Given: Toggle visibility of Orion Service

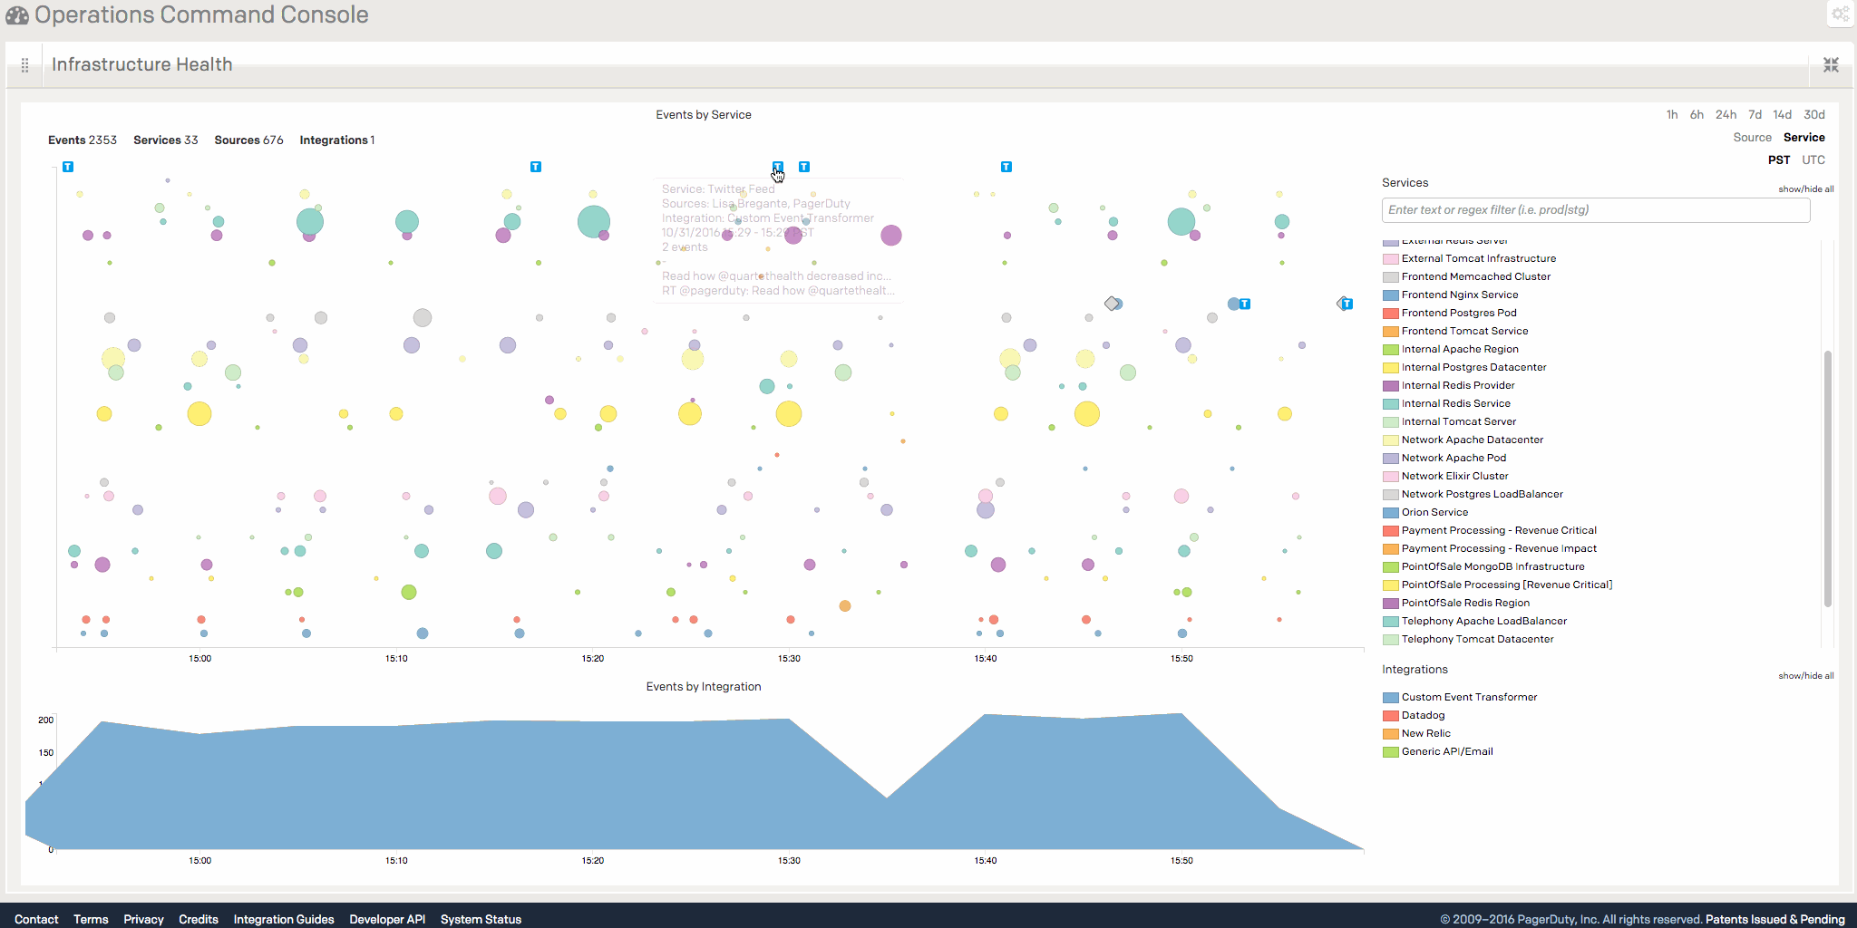Looking at the screenshot, I should click(x=1434, y=513).
